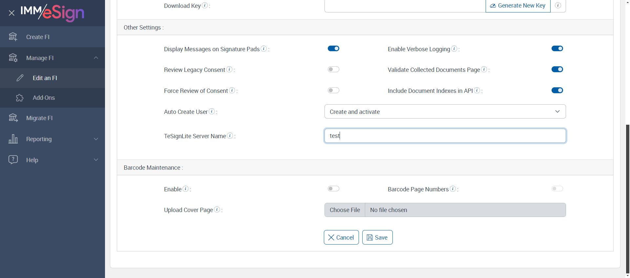Open Add-Ons in the sidebar
The width and height of the screenshot is (630, 278).
(x=44, y=98)
